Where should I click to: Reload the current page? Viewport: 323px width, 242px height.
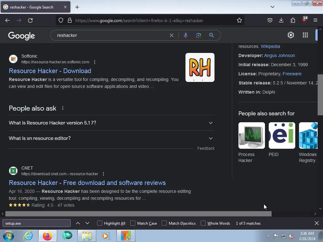click(x=30, y=20)
